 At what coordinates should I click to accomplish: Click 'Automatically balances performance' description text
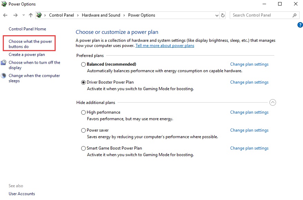pyautogui.click(x=164, y=71)
